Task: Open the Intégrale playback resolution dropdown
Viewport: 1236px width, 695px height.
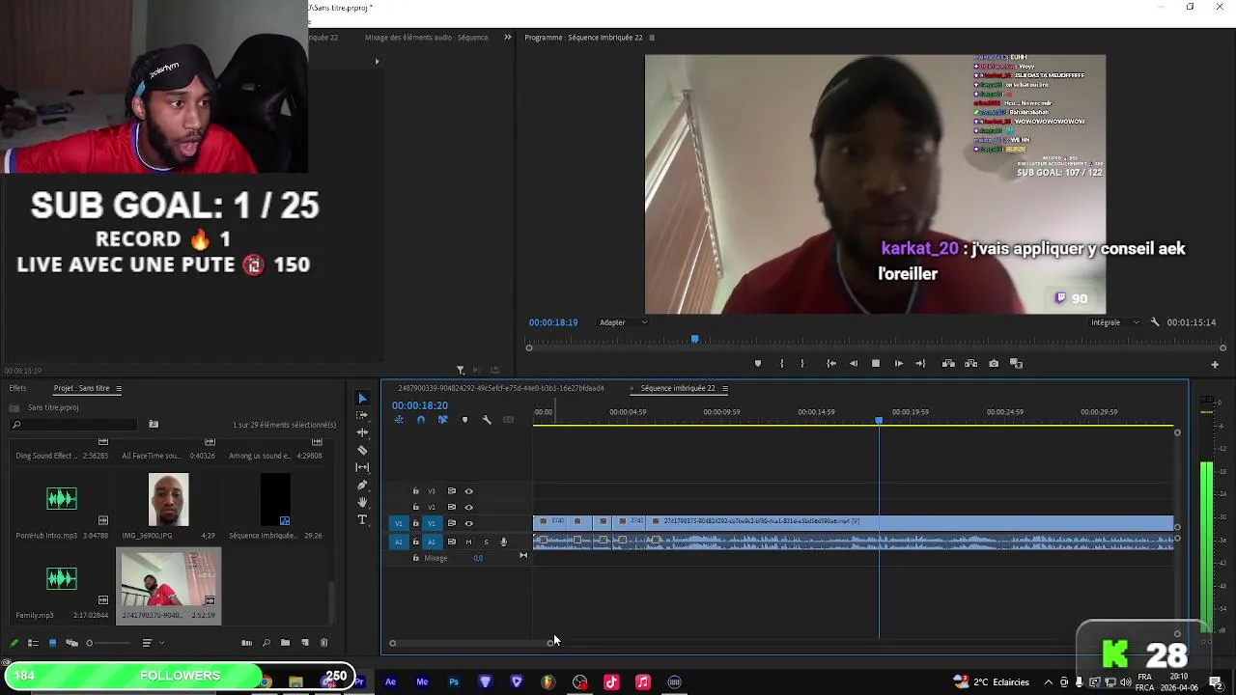Action: click(x=1115, y=322)
